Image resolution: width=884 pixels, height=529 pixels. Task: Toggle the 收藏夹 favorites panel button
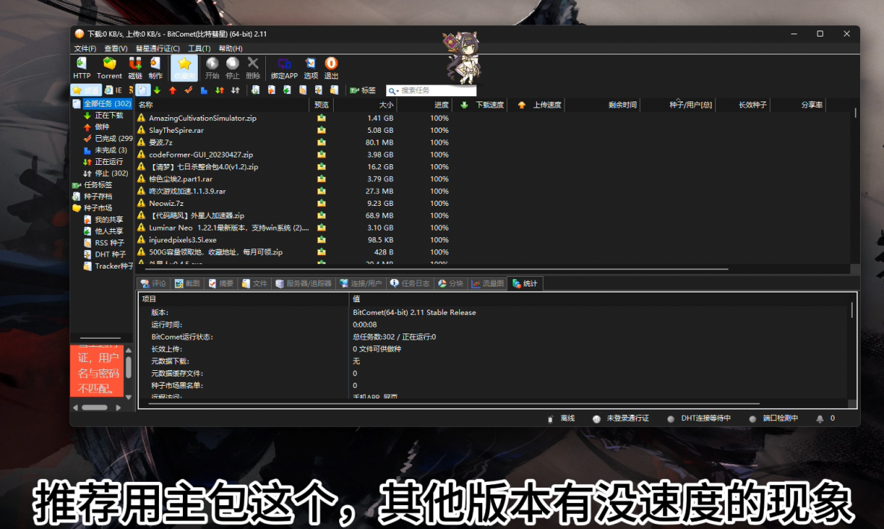[184, 68]
